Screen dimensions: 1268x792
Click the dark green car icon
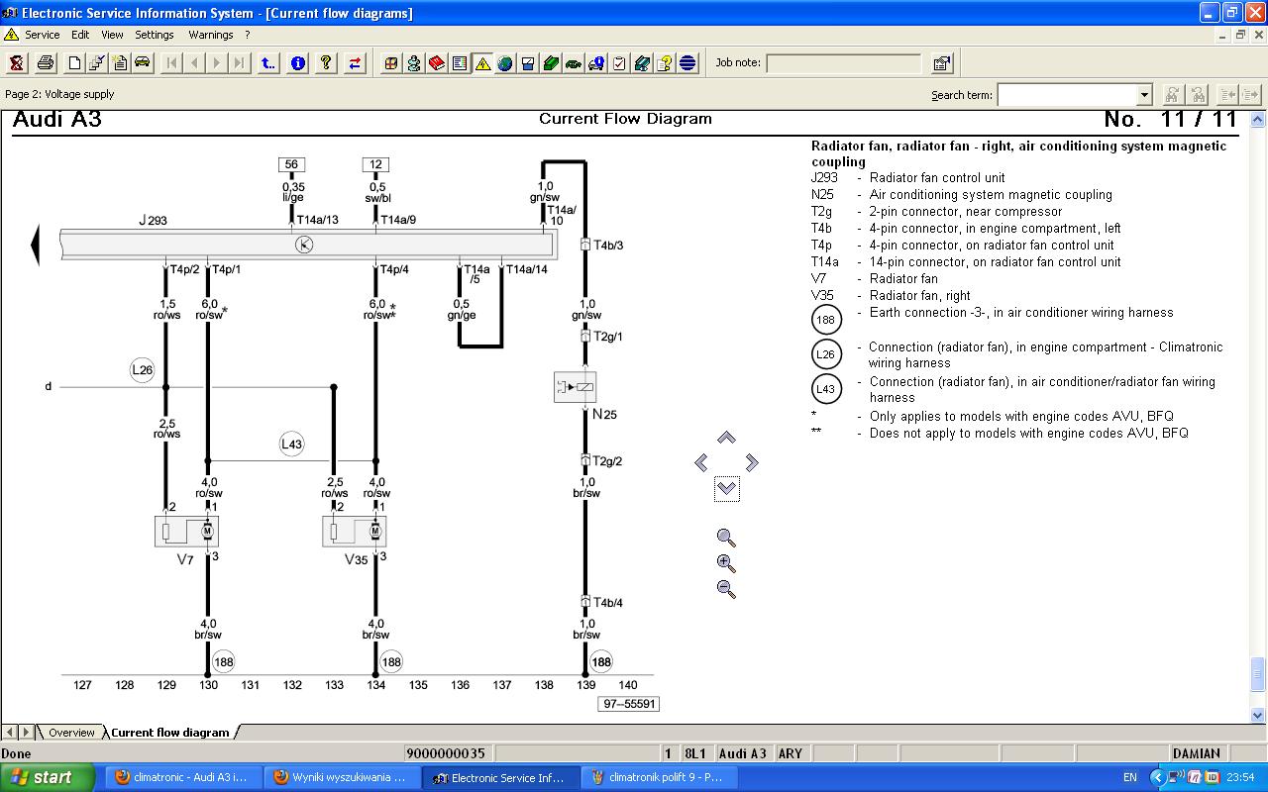pos(574,63)
